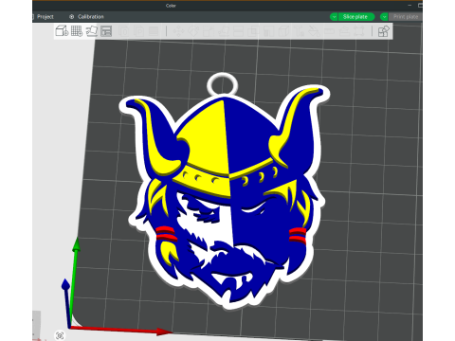Select the Scale tool
This screenshot has height=341, width=455.
coord(209,31)
